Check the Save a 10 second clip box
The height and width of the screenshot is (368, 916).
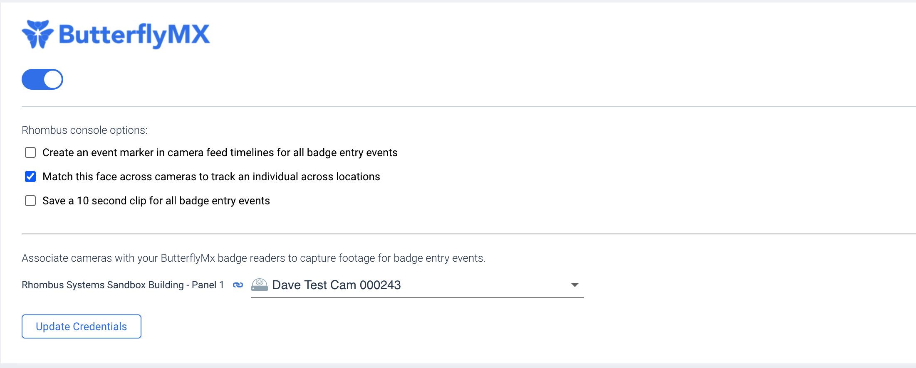tap(30, 201)
